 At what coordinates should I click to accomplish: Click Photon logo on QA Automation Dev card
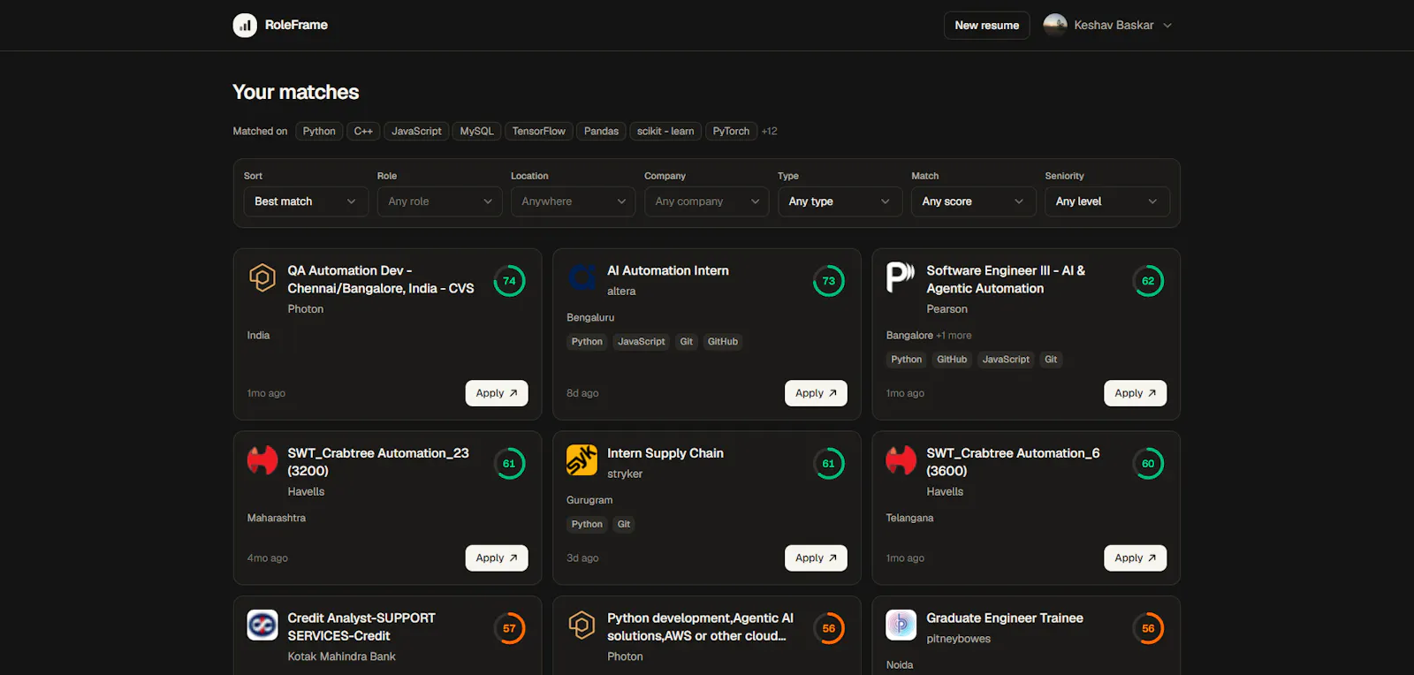262,277
